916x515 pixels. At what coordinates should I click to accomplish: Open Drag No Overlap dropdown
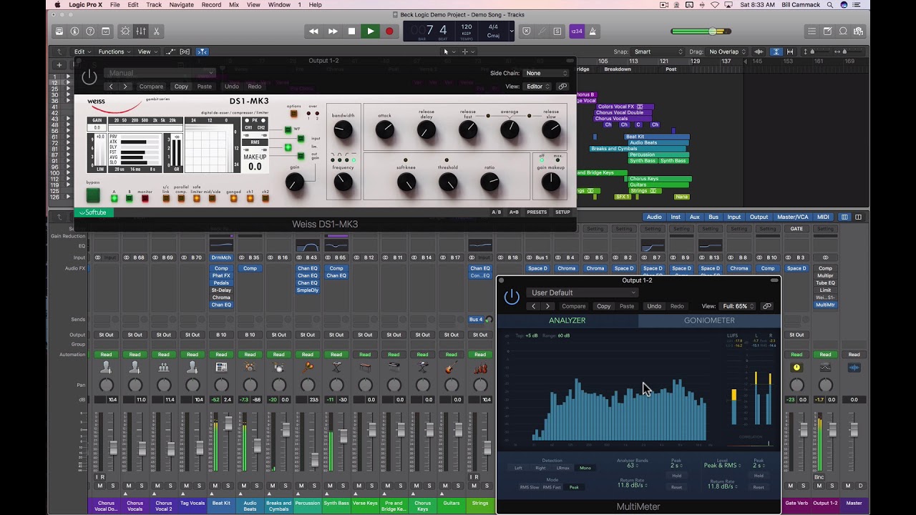pyautogui.click(x=728, y=51)
